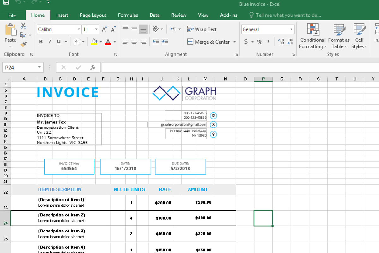Align text right
Screen dimensions: 379x253
coord(143,42)
